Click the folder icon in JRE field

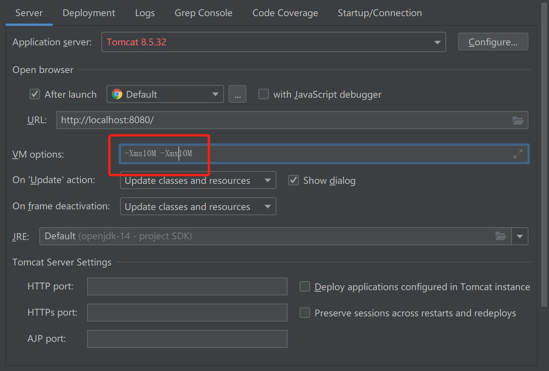[x=500, y=236]
